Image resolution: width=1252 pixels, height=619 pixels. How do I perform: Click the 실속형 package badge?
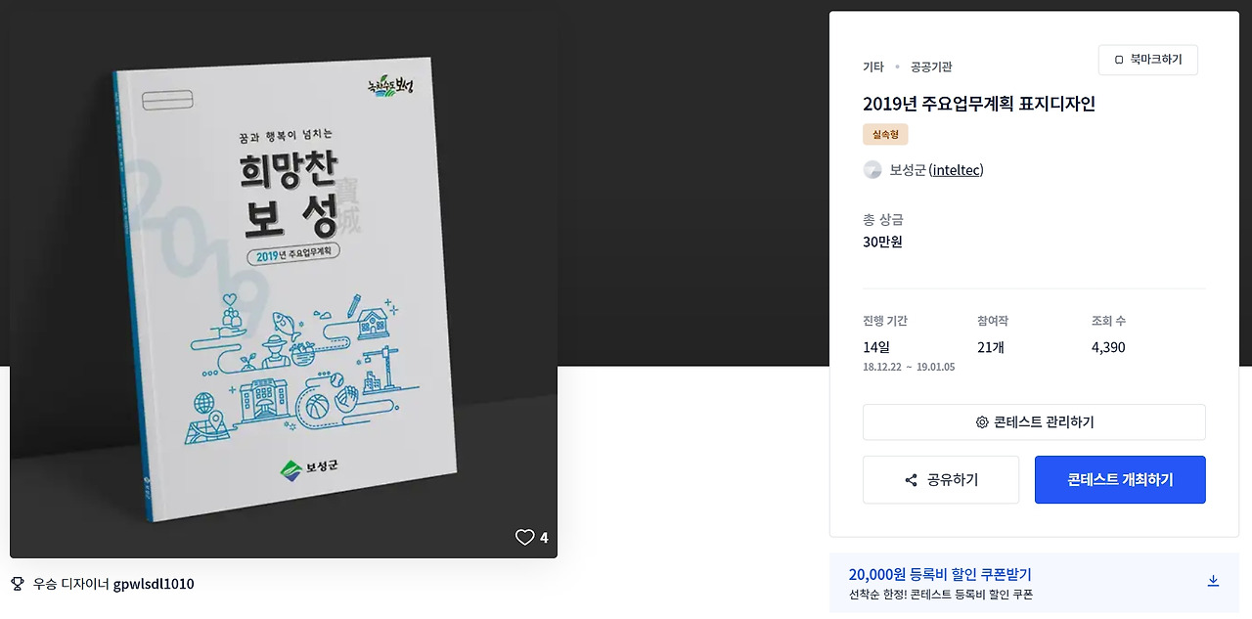coord(886,134)
